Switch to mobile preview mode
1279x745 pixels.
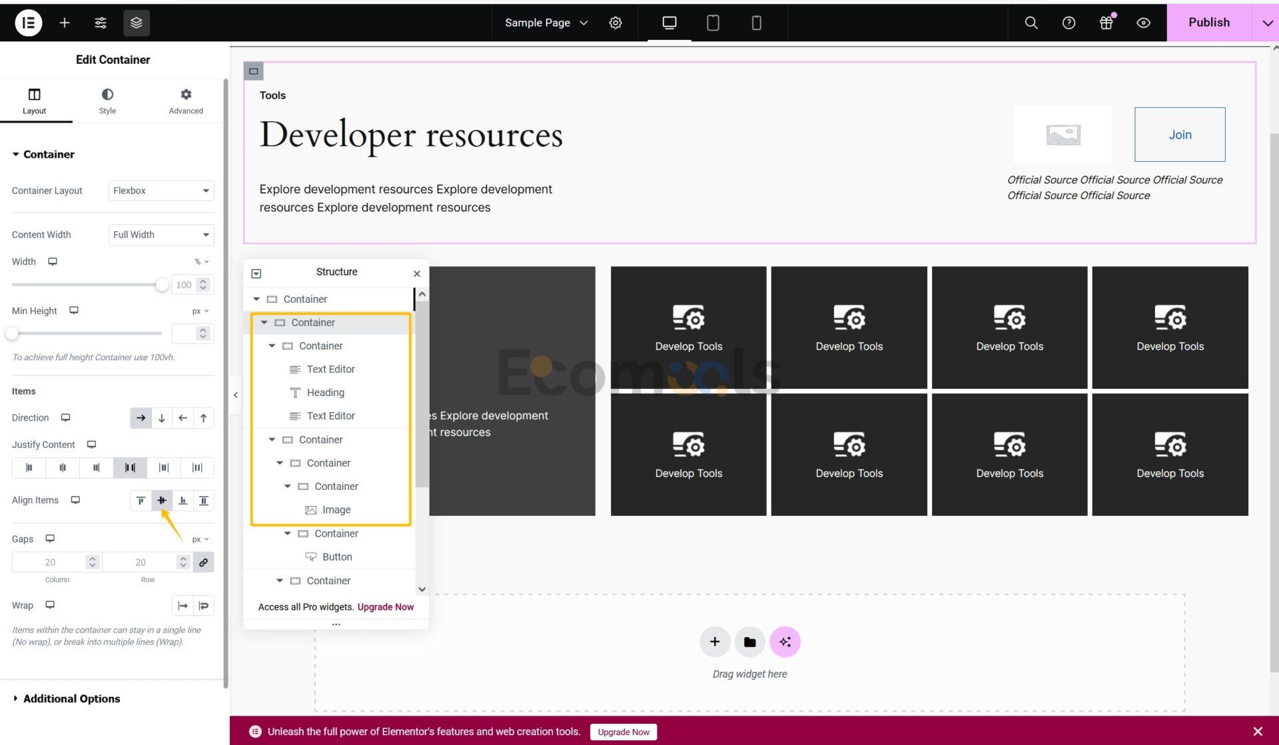tap(756, 23)
